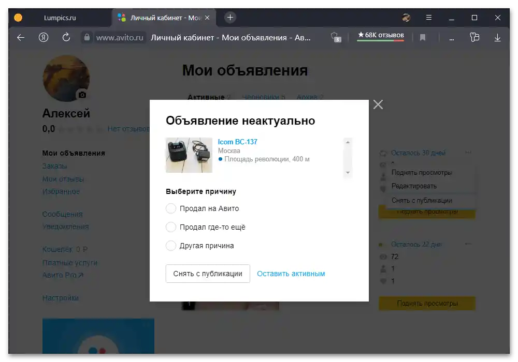Click the padlock site security icon
This screenshot has height=362, width=518.
pyautogui.click(x=87, y=37)
